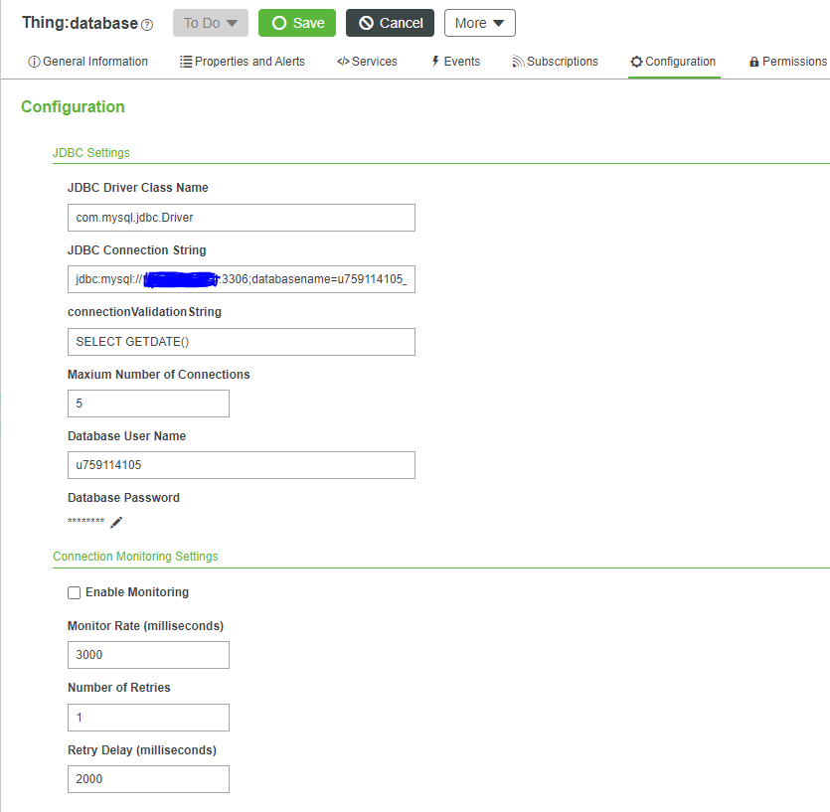Screen dimensions: 830x812
Task: Enable the Enable Monitoring checkbox
Action: [x=74, y=592]
